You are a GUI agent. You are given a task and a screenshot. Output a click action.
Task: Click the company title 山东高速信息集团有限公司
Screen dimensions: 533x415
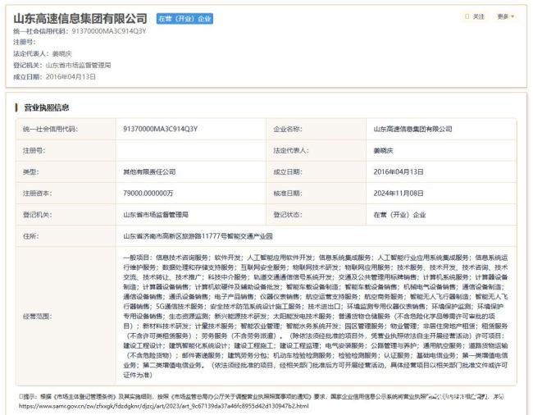tap(80, 18)
